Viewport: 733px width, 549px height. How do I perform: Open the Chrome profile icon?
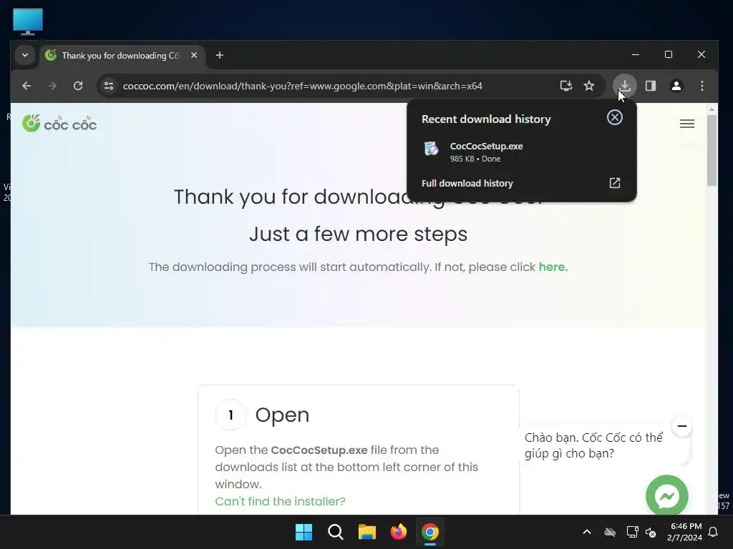click(x=676, y=86)
